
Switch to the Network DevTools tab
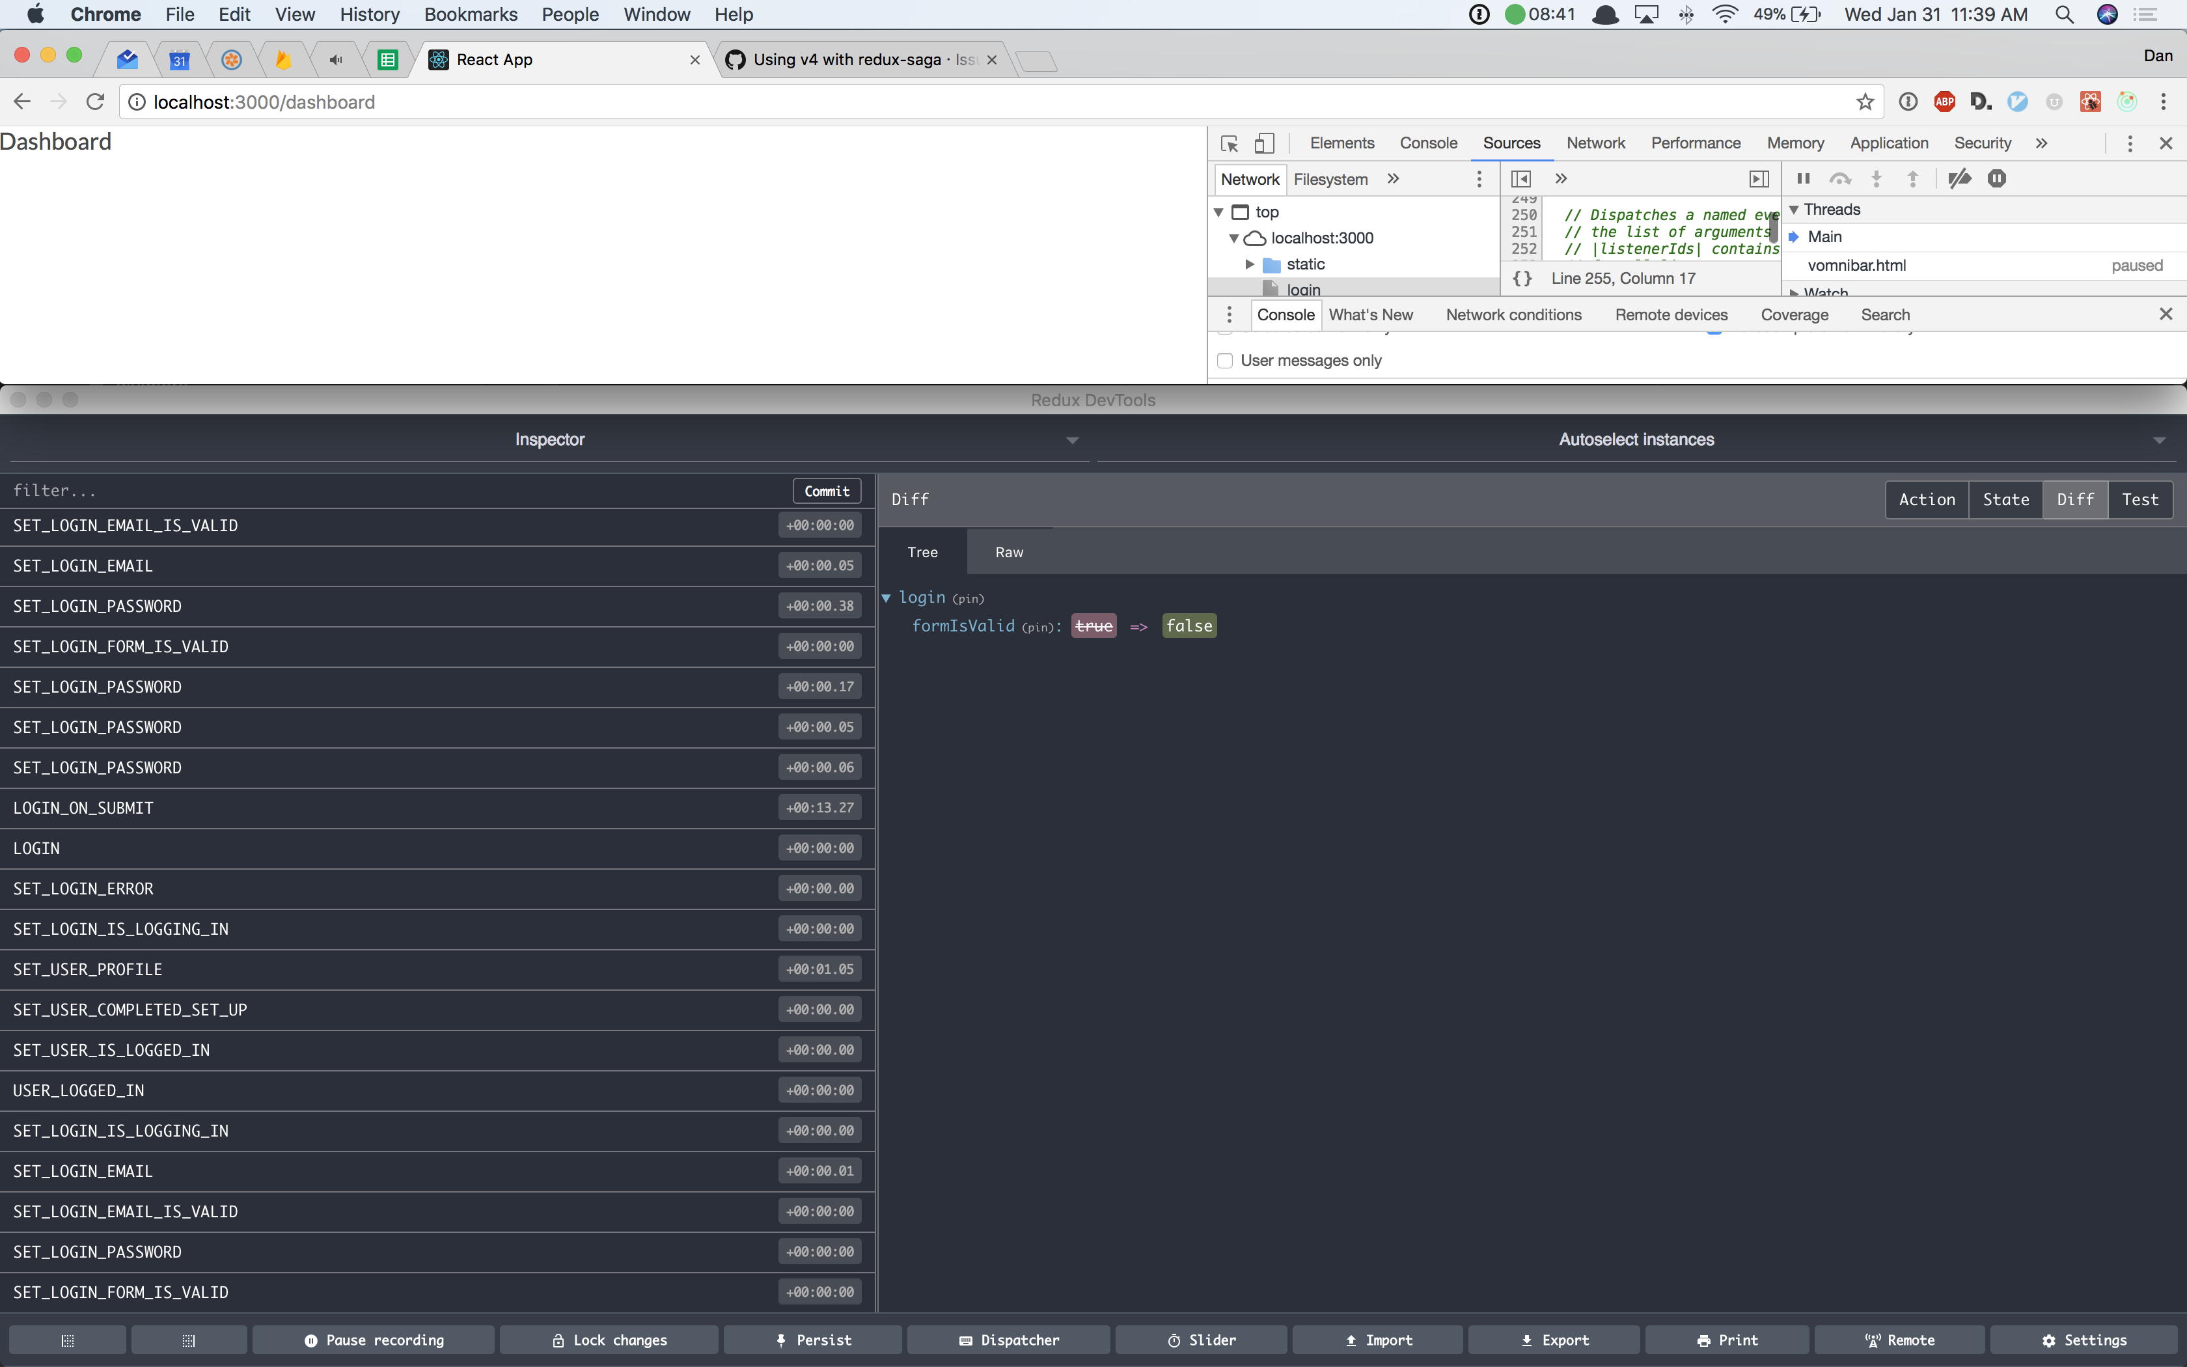[1595, 143]
